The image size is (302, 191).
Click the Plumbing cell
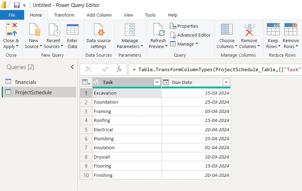tap(127, 139)
